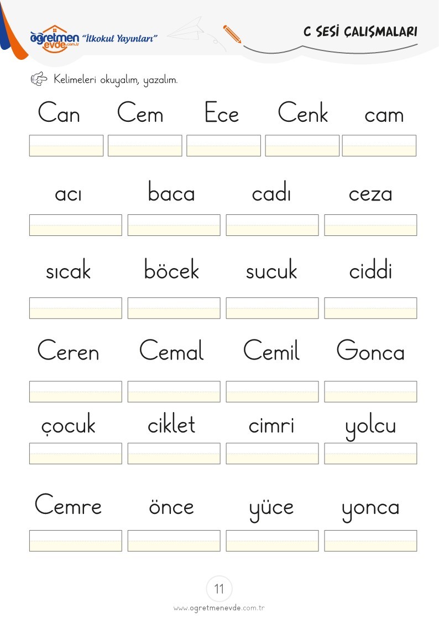
Task: Click the word Cemre
Action: pyautogui.click(x=68, y=505)
